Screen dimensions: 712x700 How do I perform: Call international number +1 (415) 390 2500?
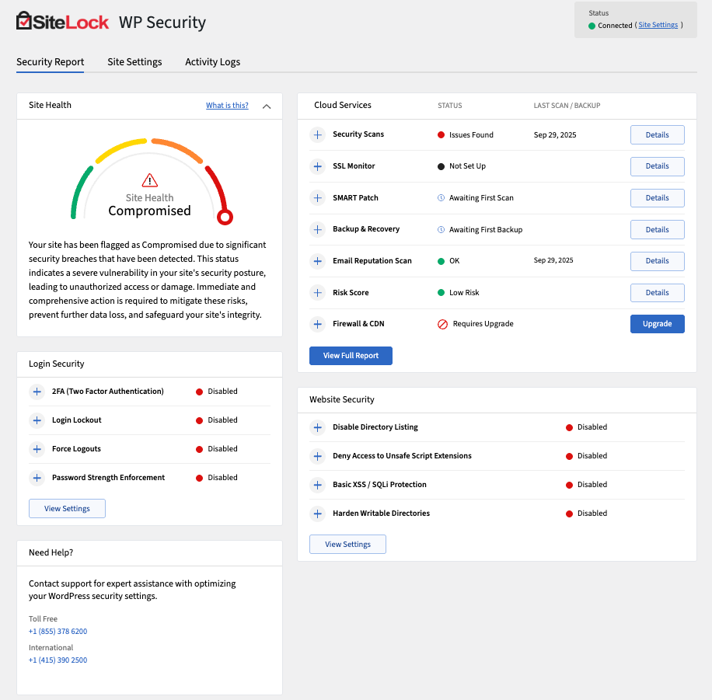click(58, 660)
